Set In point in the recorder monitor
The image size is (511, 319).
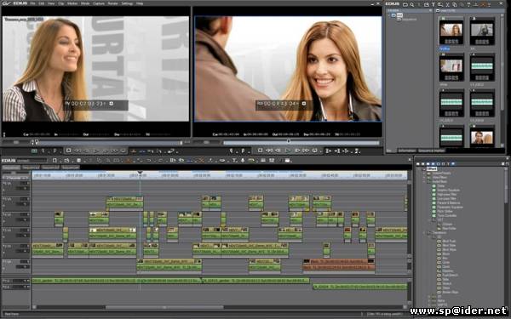pyautogui.click(x=232, y=151)
